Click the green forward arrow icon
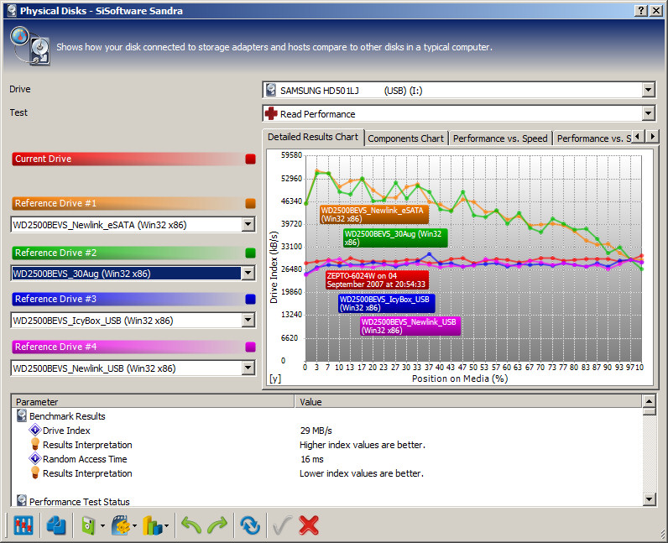668x543 pixels. click(217, 525)
